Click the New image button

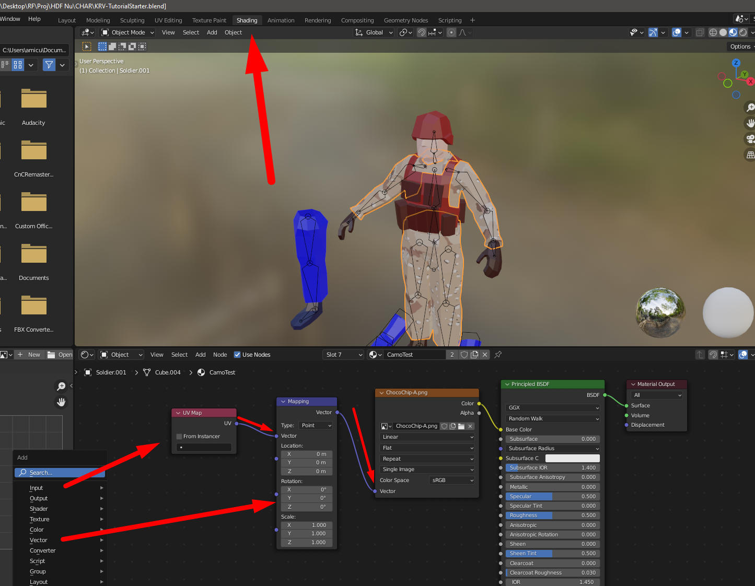29,355
